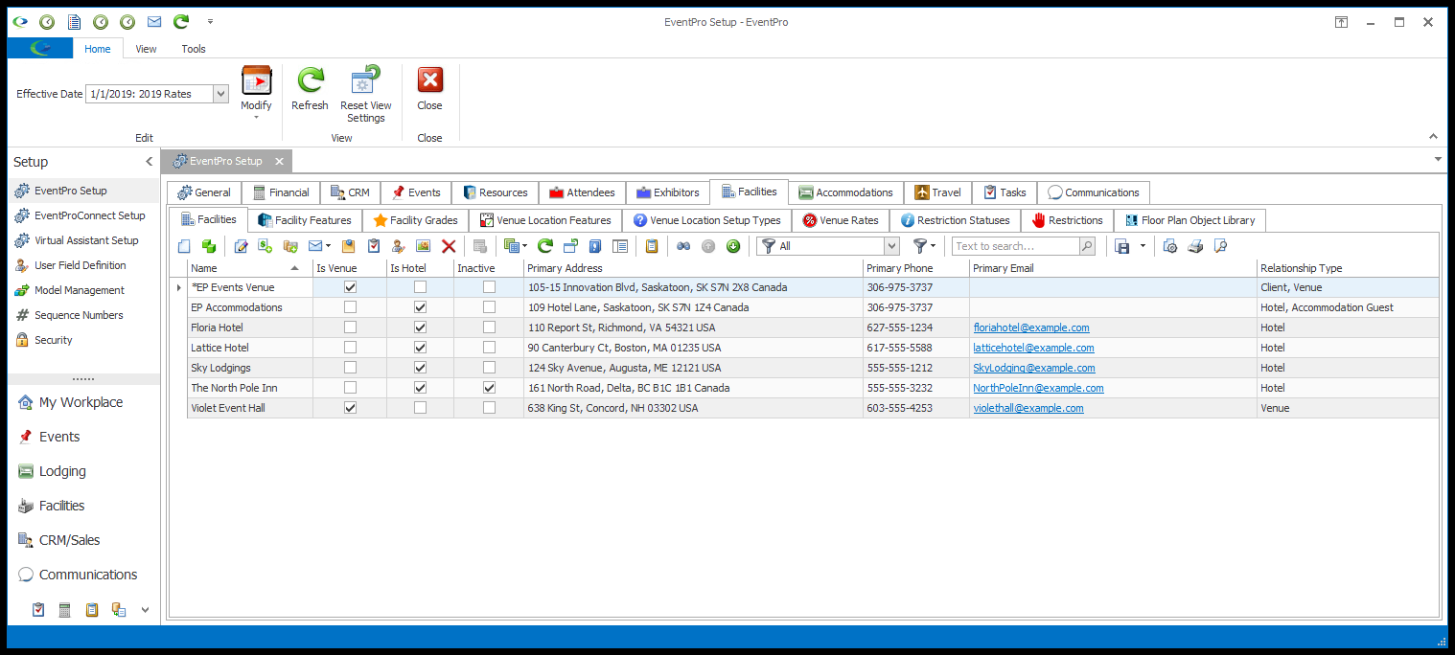Screen dimensions: 1455x655
Task: Open the Effective Date dropdown
Action: coord(220,94)
